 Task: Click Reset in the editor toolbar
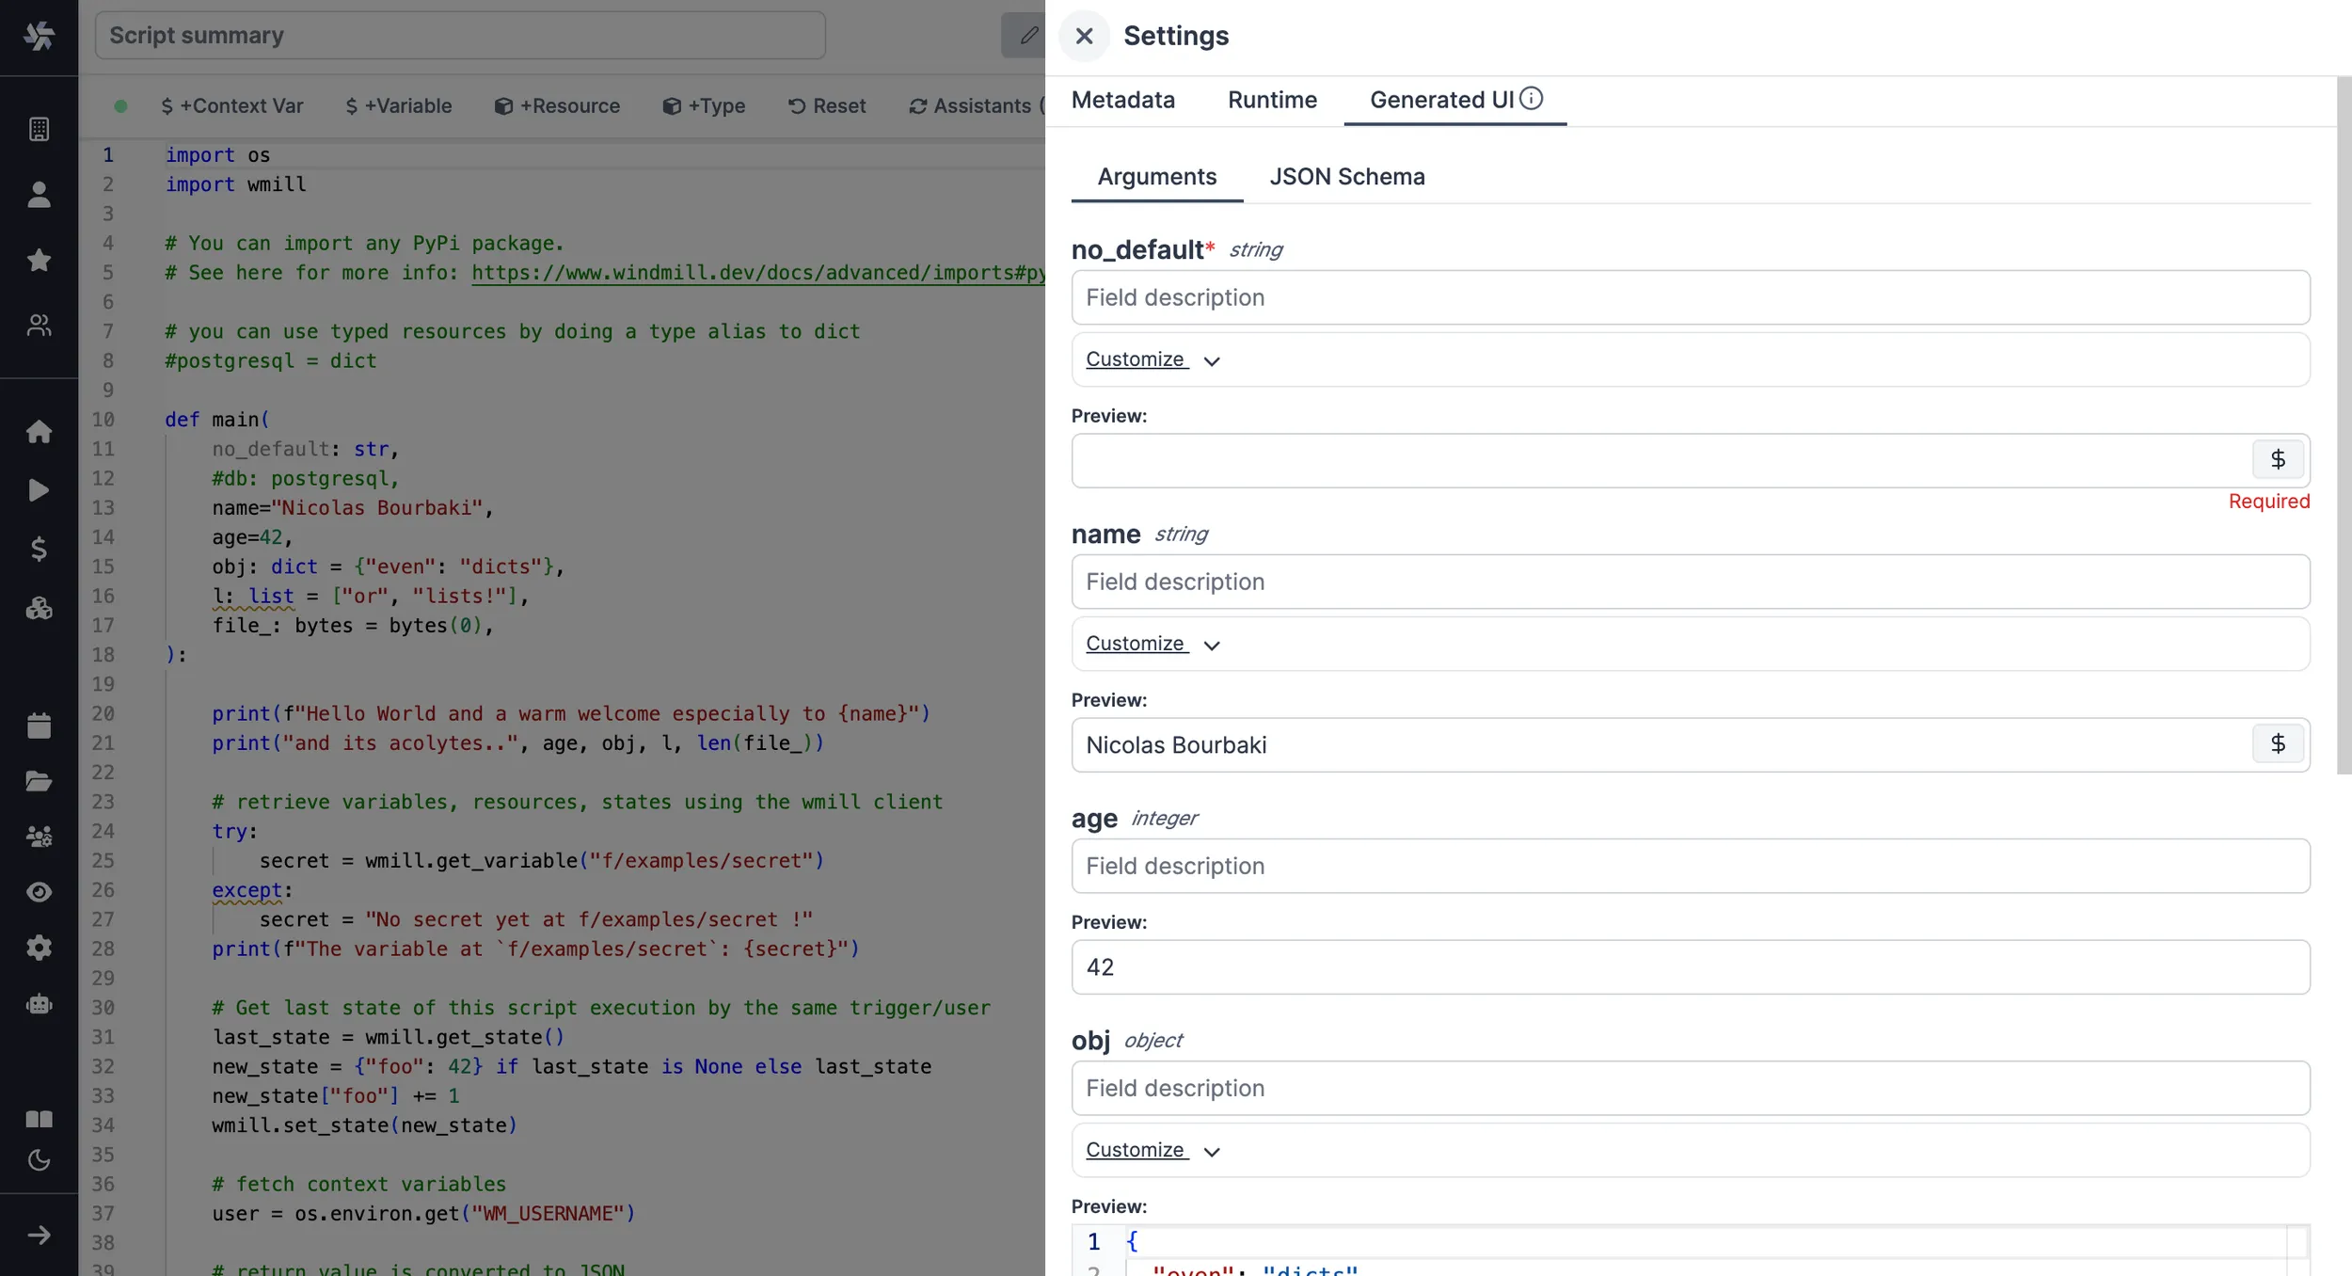pos(827,105)
